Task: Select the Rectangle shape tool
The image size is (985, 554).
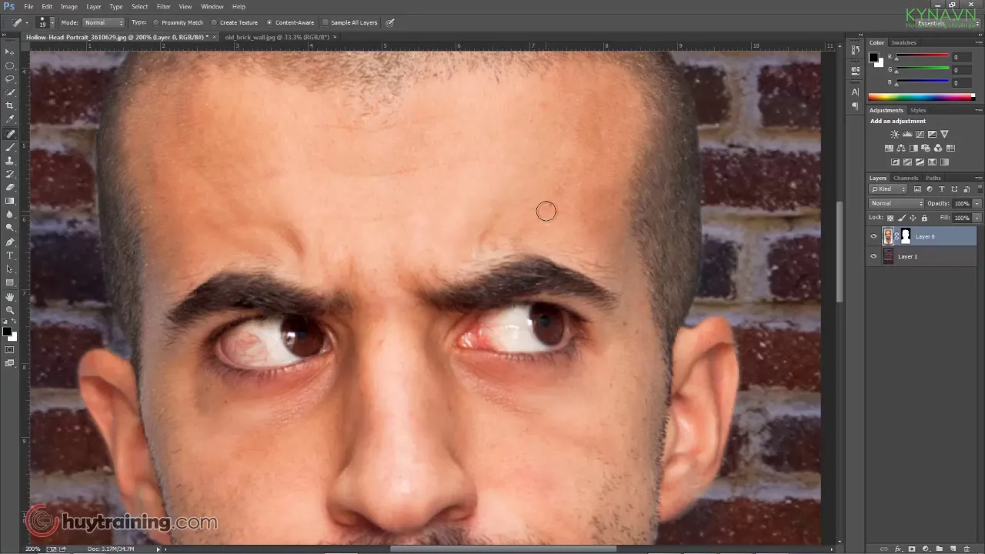Action: (10, 282)
